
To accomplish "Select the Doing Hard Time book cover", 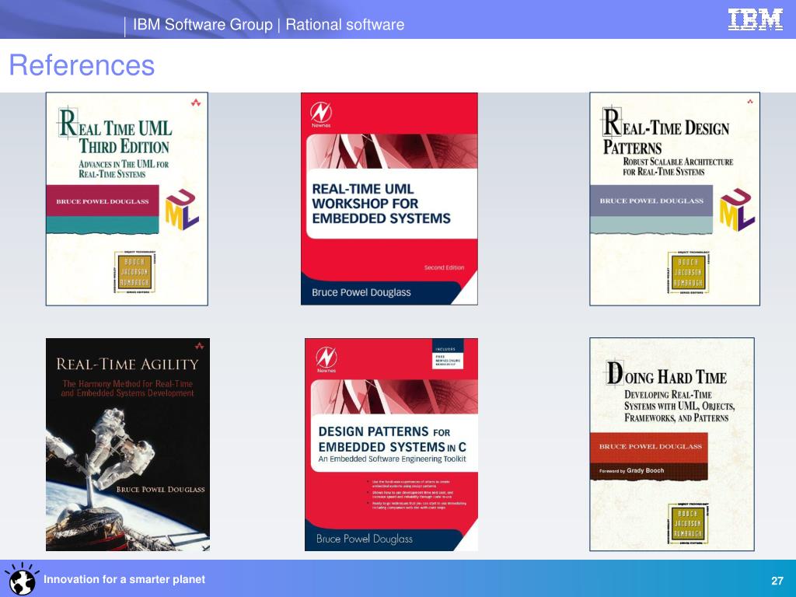I will (672, 445).
